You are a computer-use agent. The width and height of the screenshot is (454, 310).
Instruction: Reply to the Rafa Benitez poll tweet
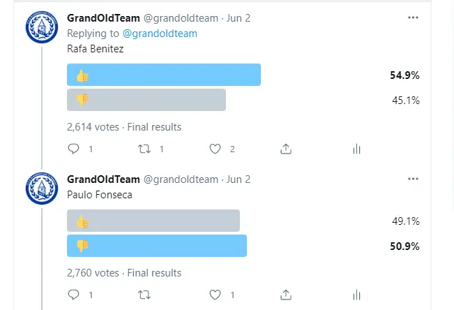pos(74,149)
